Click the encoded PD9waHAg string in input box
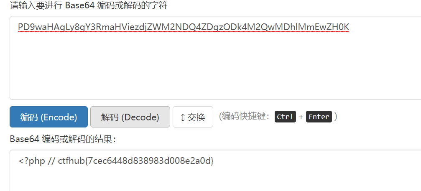Screen dimensions: 421x191 184,27
